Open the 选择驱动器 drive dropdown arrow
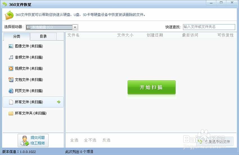 pyautogui.click(x=75, y=27)
